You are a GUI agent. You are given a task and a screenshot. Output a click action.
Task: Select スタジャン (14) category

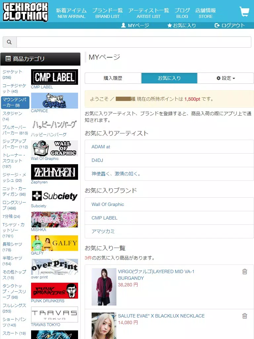tap(12, 116)
